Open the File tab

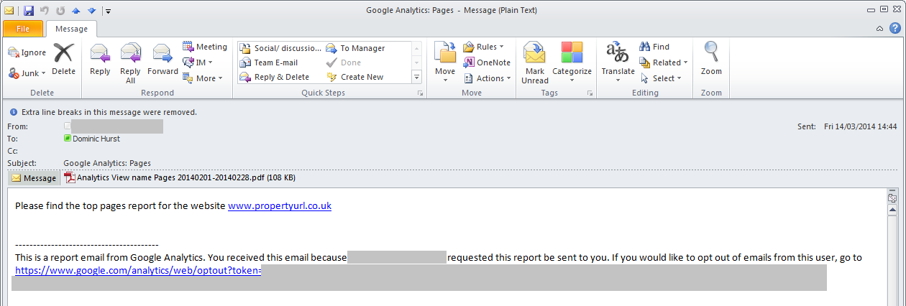(x=23, y=29)
